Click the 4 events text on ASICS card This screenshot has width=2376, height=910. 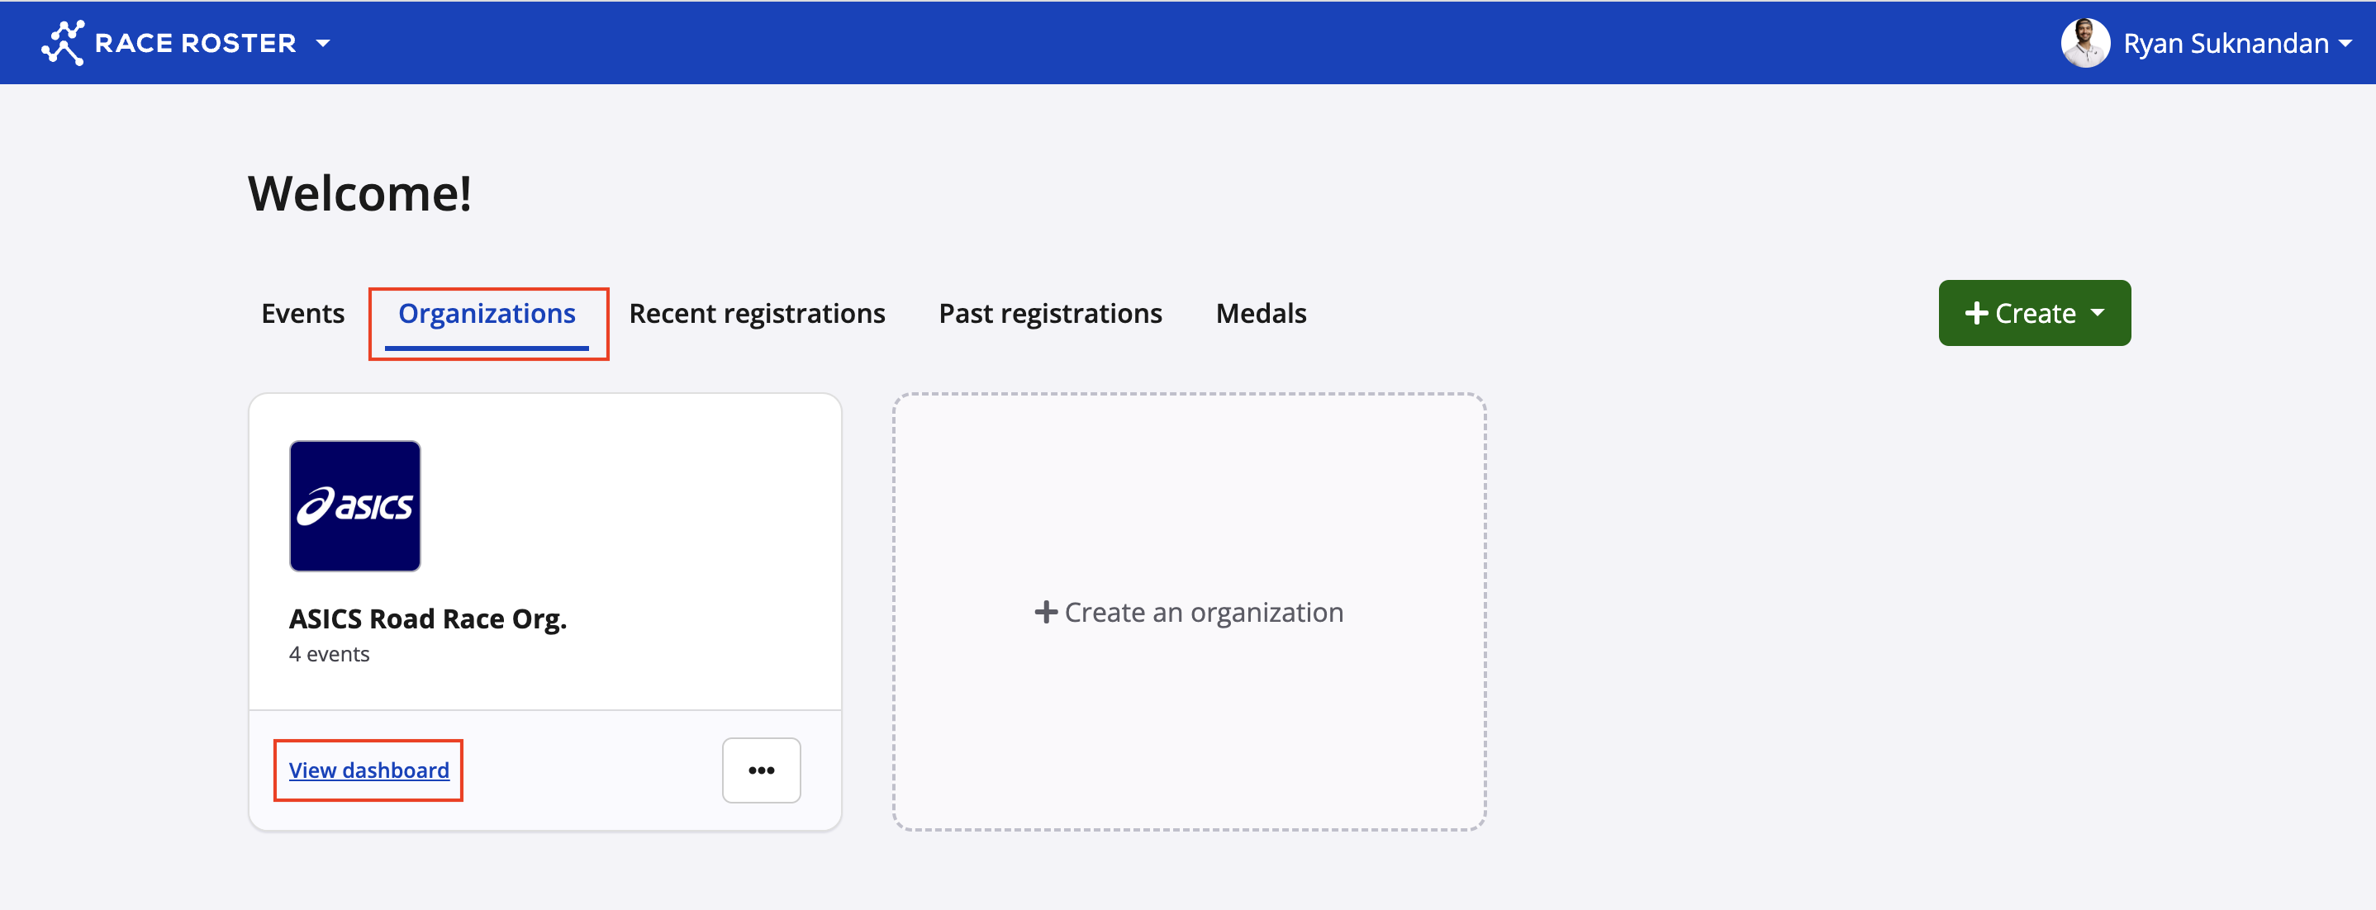tap(330, 654)
